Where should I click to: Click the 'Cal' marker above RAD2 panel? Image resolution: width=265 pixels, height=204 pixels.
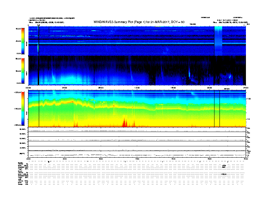(38, 25)
